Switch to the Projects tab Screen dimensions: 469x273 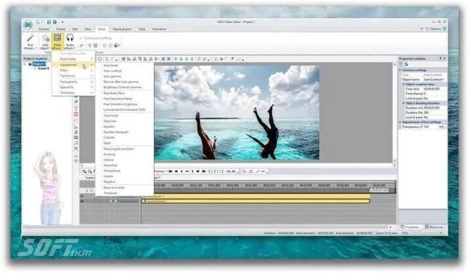44,29
